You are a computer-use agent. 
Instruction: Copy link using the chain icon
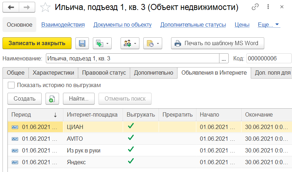pos(265,7)
